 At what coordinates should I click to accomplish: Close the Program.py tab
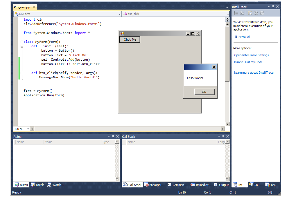click(x=34, y=7)
